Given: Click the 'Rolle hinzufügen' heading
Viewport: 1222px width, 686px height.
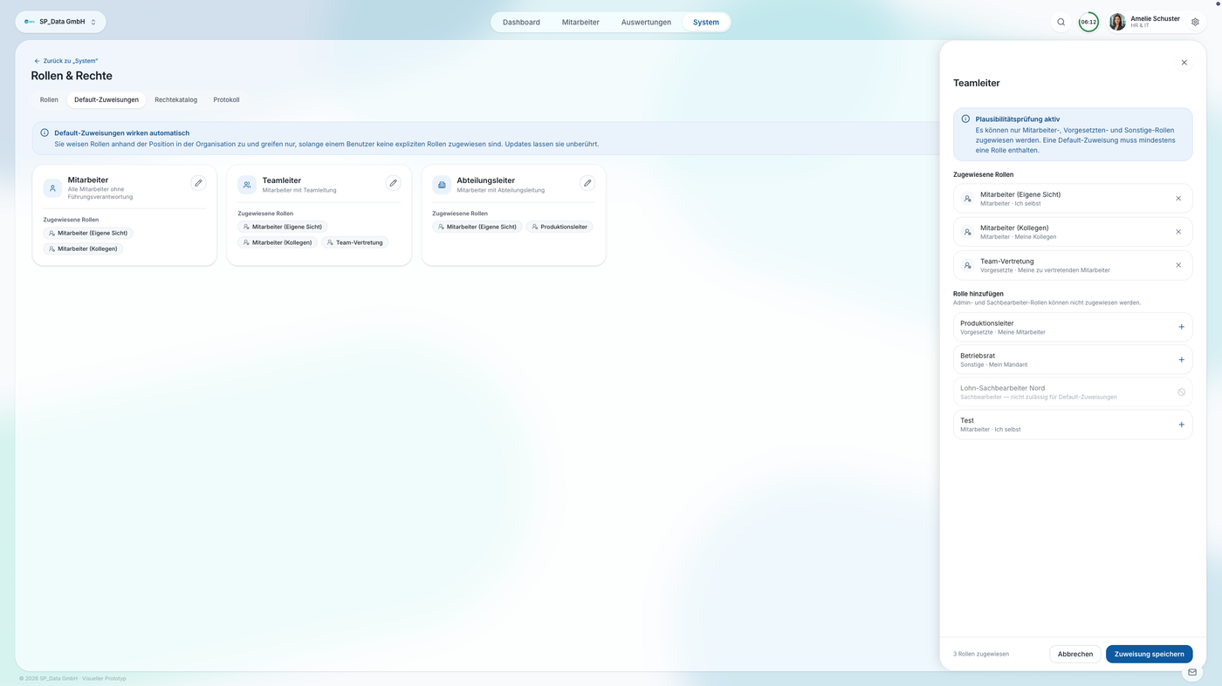Looking at the screenshot, I should coord(978,294).
